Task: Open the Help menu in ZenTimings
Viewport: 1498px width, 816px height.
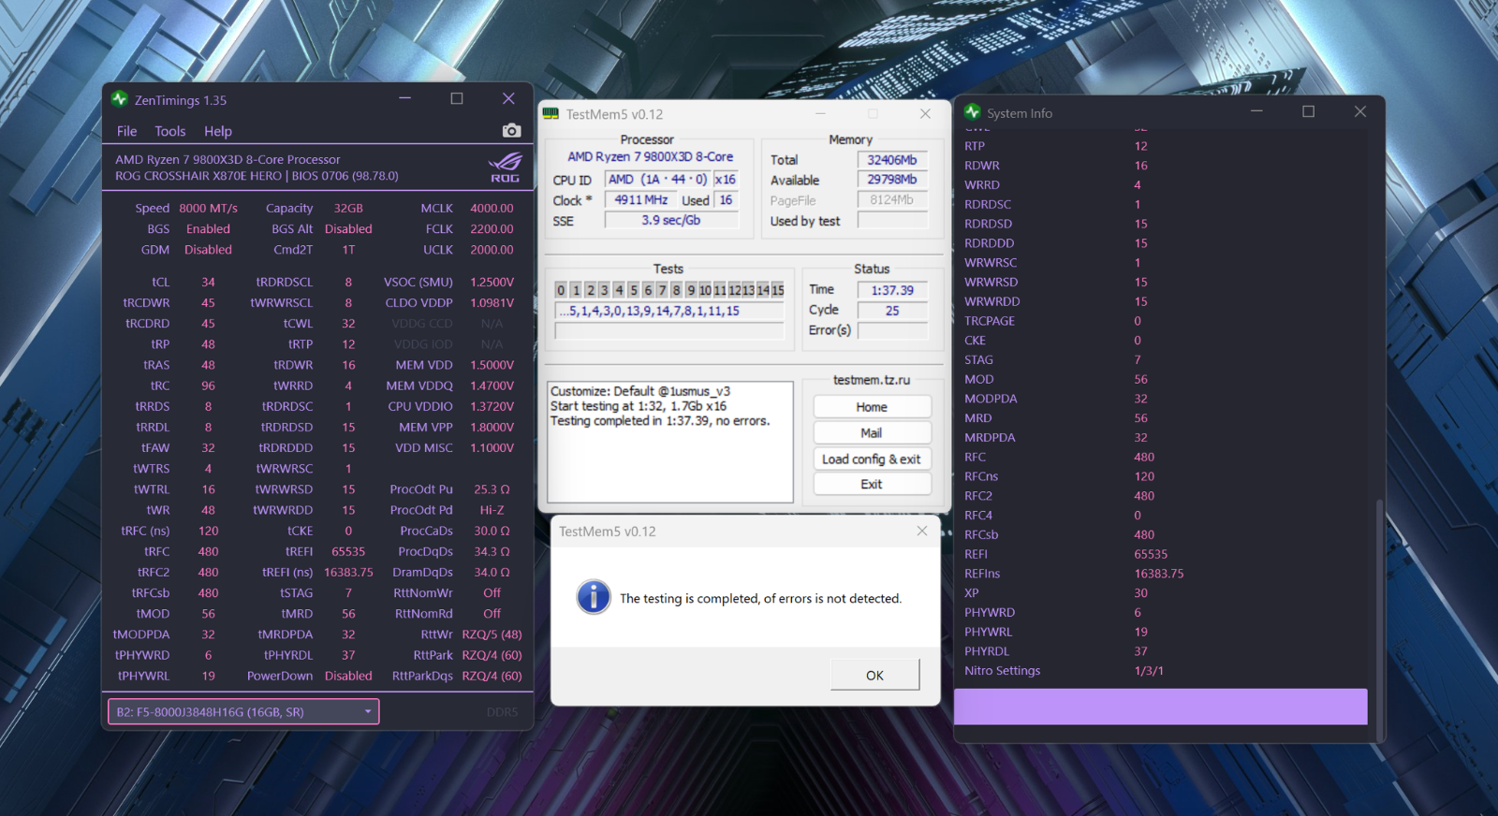Action: pos(218,132)
